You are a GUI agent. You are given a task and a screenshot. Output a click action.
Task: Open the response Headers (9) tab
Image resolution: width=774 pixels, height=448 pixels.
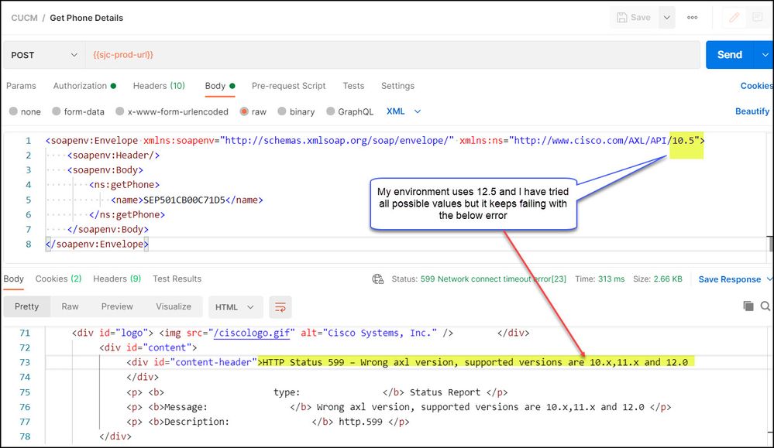(117, 279)
